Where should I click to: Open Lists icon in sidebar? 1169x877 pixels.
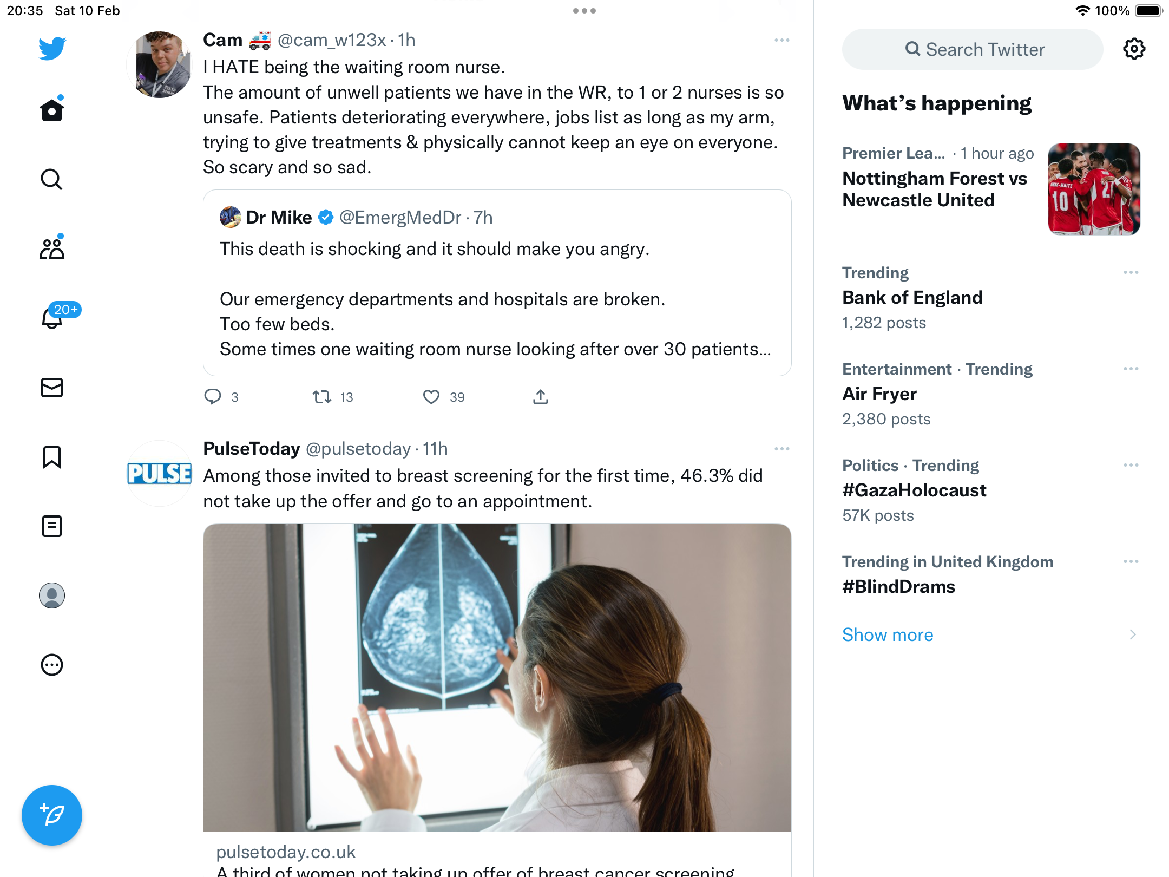pos(52,526)
